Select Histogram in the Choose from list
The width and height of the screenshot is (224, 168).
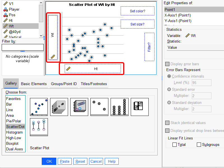coord(14,132)
